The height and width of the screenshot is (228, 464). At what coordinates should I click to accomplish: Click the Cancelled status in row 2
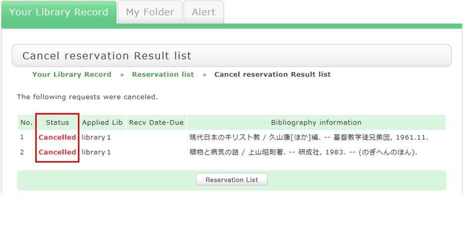coord(57,152)
